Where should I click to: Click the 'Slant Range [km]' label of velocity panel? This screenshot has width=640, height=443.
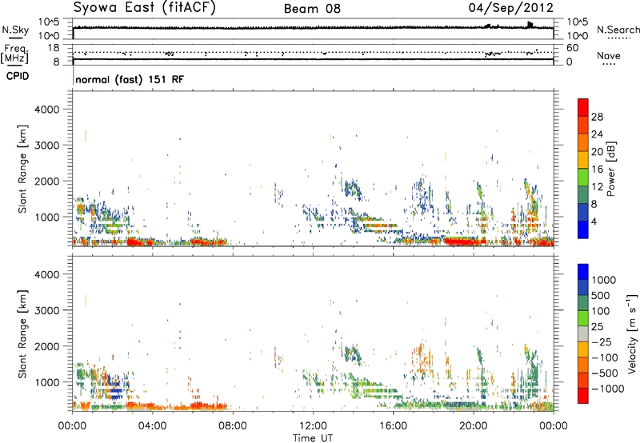tap(22, 333)
